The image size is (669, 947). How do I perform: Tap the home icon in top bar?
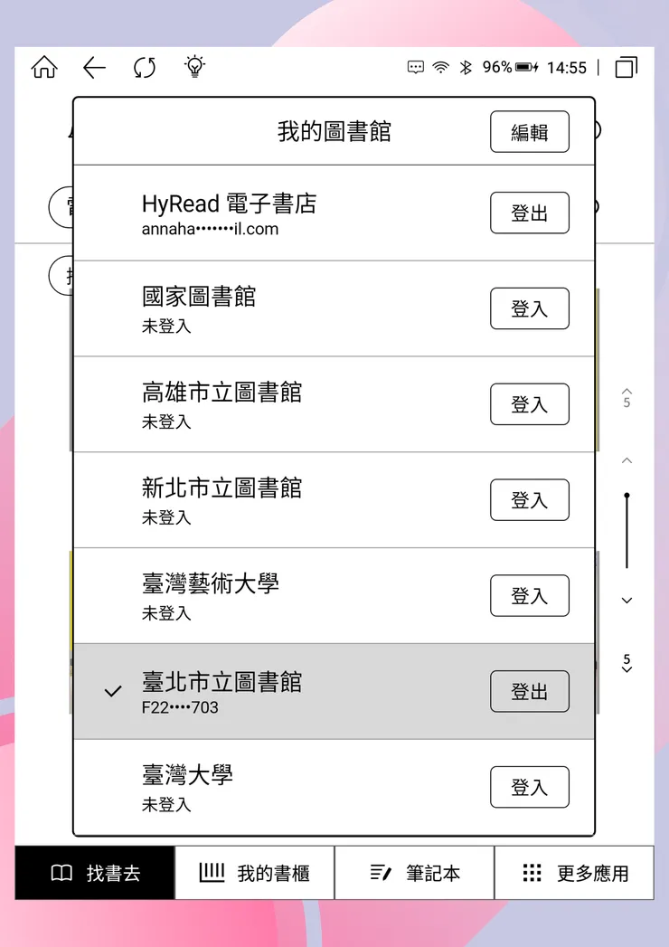[x=43, y=68]
